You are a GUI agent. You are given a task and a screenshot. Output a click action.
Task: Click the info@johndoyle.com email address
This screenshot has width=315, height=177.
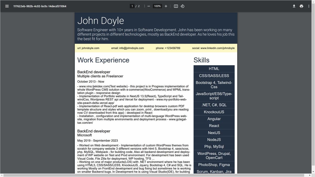131,48
